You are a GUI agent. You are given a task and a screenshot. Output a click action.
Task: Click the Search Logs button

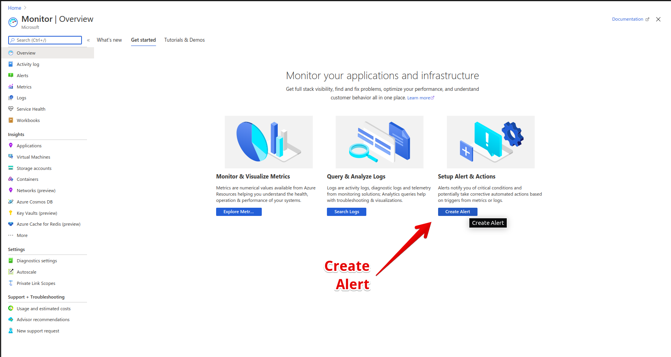click(x=346, y=212)
